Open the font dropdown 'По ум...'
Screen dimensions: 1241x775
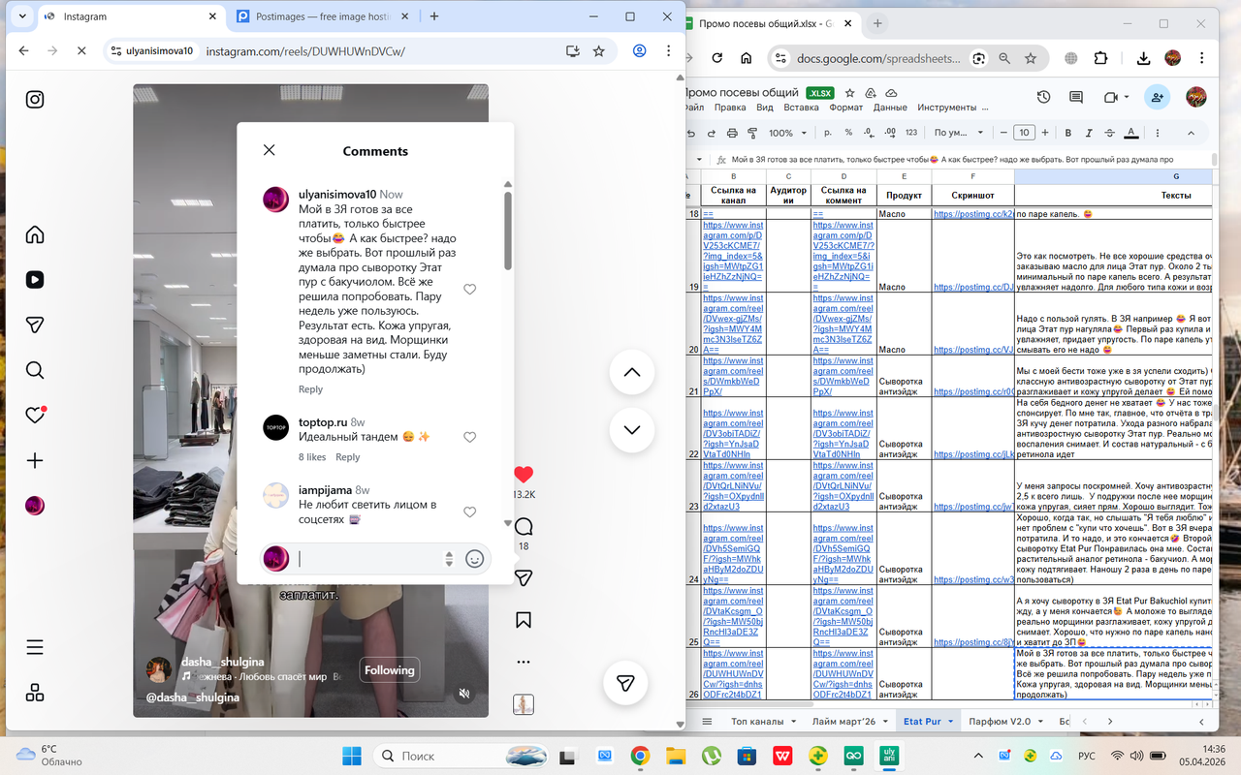point(959,133)
